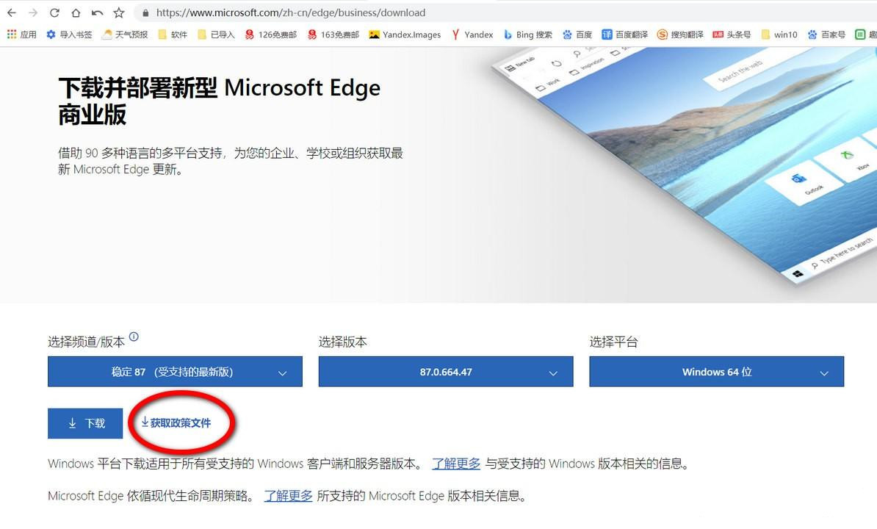Viewport: 877px width, 529px height.
Task: Open the Bing 搜索 bookmark
Action: tap(527, 35)
